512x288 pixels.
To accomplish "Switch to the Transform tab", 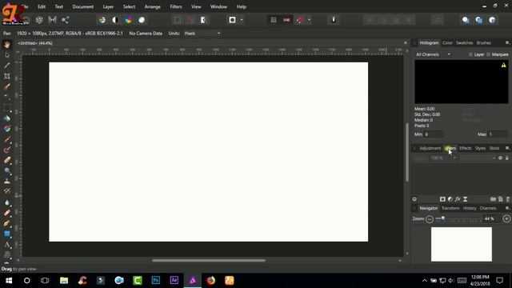I will point(450,208).
